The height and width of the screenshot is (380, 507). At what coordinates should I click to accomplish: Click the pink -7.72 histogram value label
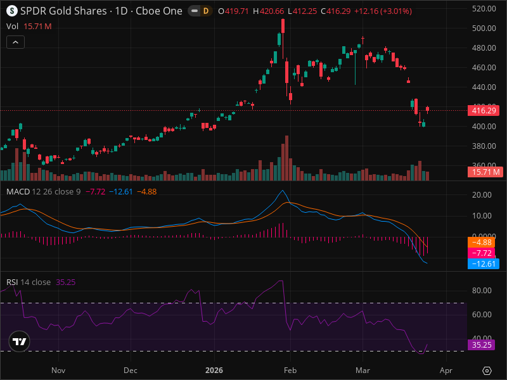[x=482, y=253]
